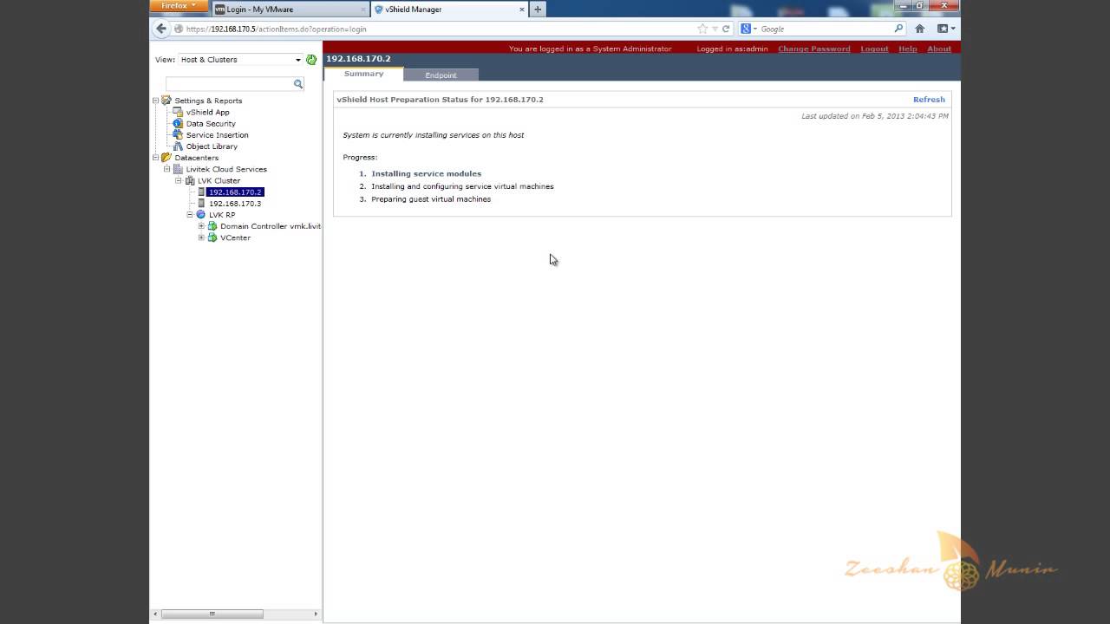Go back with Firefox back arrow
The height and width of the screenshot is (624, 1110).
tap(160, 29)
